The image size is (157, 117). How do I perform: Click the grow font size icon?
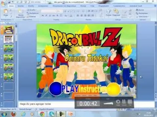coord(65,11)
